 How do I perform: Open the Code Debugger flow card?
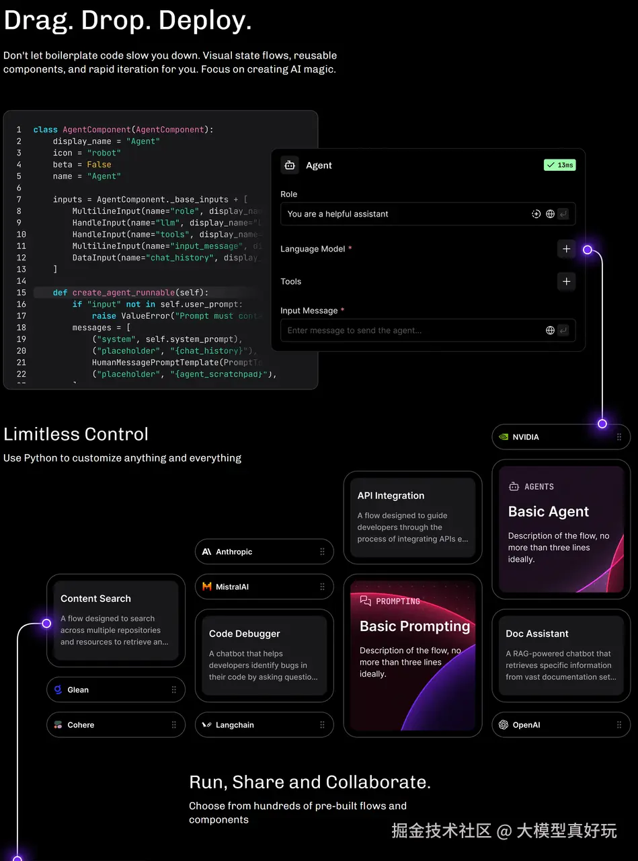pos(264,656)
